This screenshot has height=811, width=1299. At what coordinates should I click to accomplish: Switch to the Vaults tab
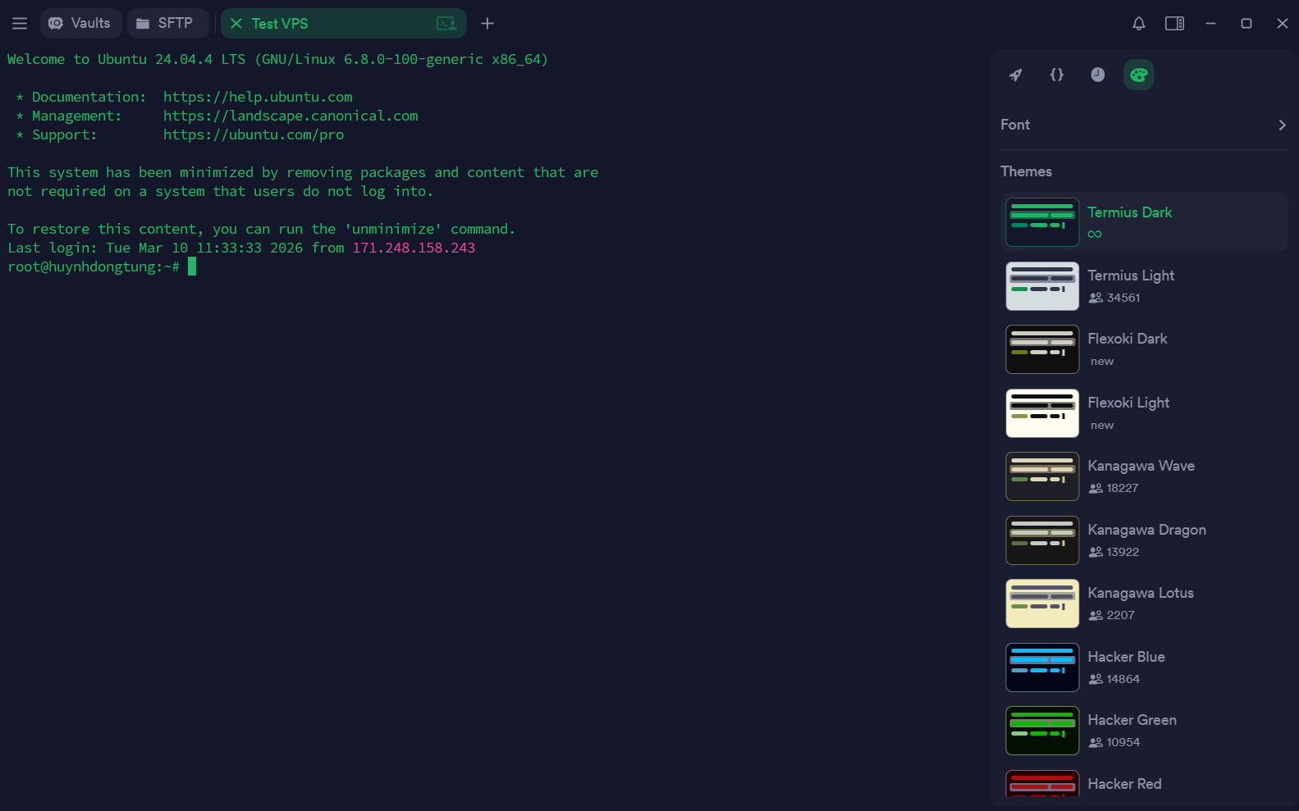pyautogui.click(x=80, y=24)
